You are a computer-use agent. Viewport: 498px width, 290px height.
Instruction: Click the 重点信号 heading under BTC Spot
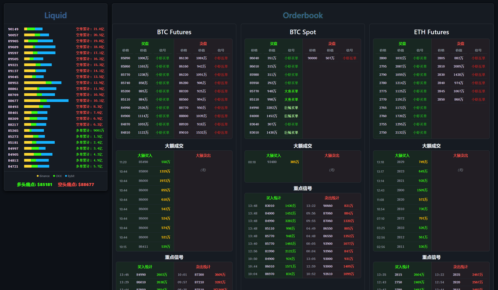point(303,188)
